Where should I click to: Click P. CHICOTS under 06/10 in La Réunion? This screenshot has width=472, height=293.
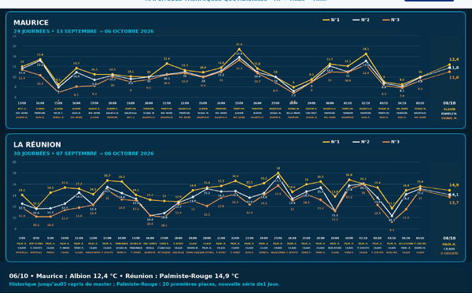(449, 254)
